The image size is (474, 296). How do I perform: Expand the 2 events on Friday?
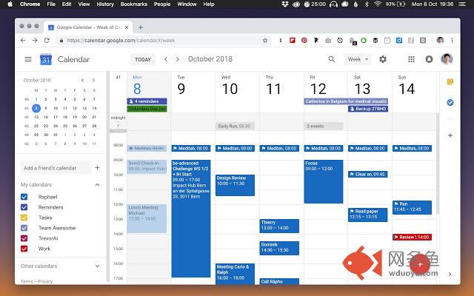point(324,126)
